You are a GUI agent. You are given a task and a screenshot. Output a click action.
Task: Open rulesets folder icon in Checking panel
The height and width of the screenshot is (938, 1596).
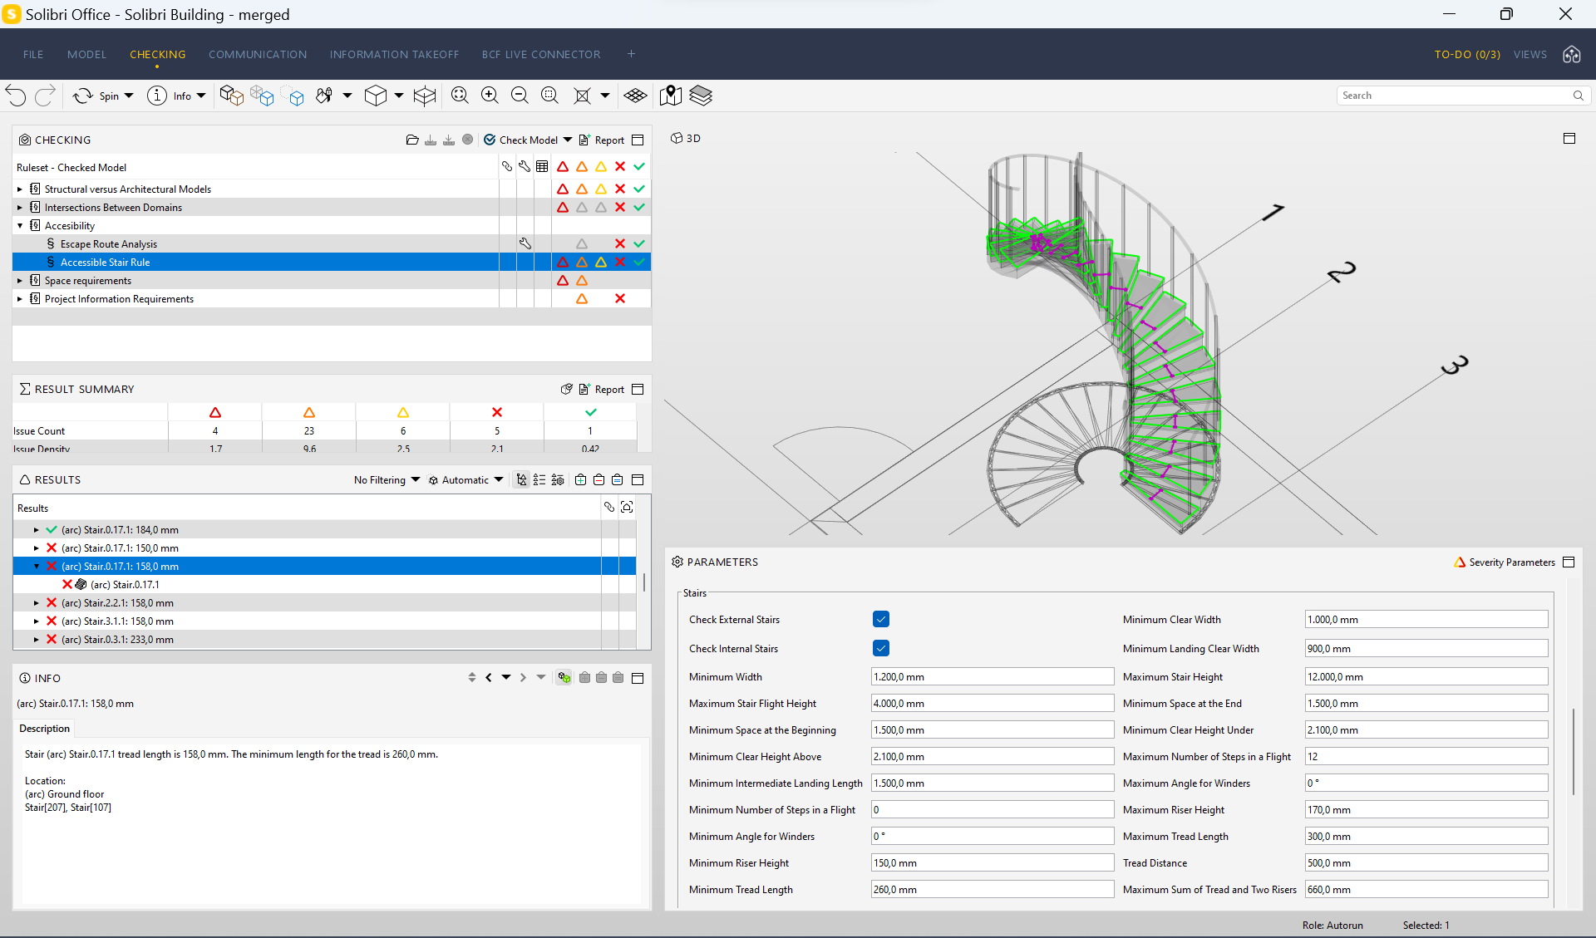(411, 140)
